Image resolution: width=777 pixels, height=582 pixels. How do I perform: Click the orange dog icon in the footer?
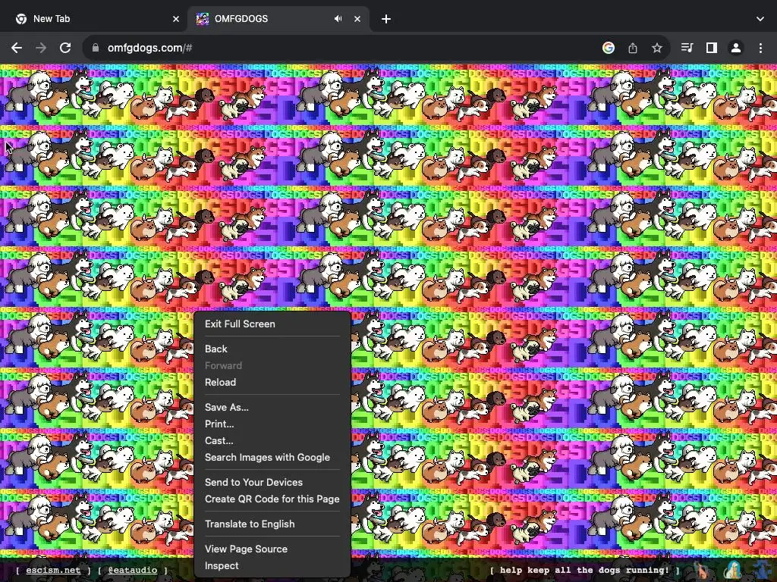(x=702, y=570)
